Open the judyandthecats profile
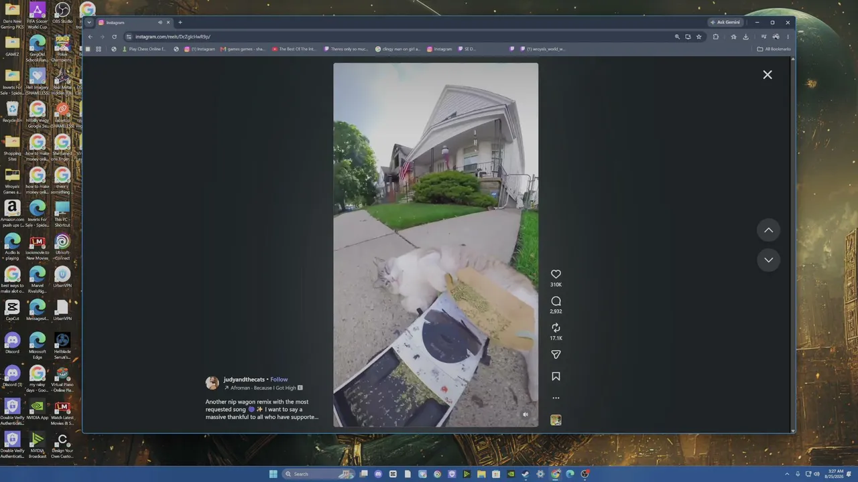Viewport: 858px width, 482px height. pos(244,380)
